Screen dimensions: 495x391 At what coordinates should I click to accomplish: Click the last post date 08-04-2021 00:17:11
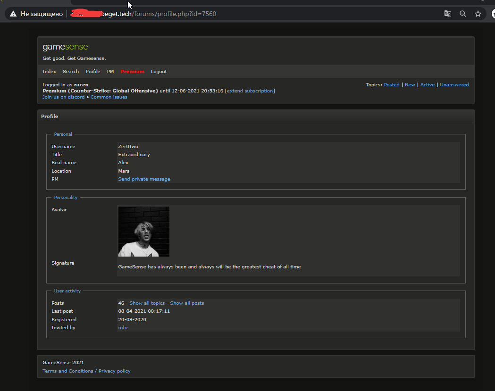coord(144,311)
